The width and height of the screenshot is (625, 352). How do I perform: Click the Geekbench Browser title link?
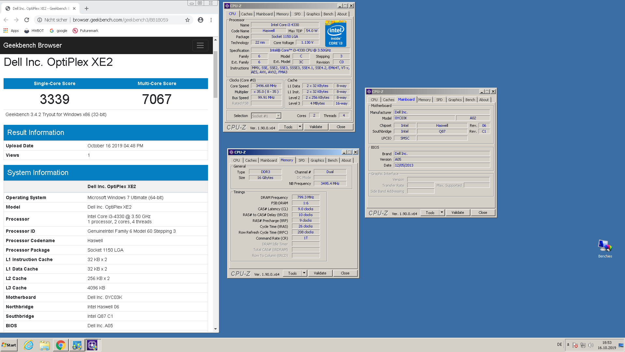pos(33,45)
